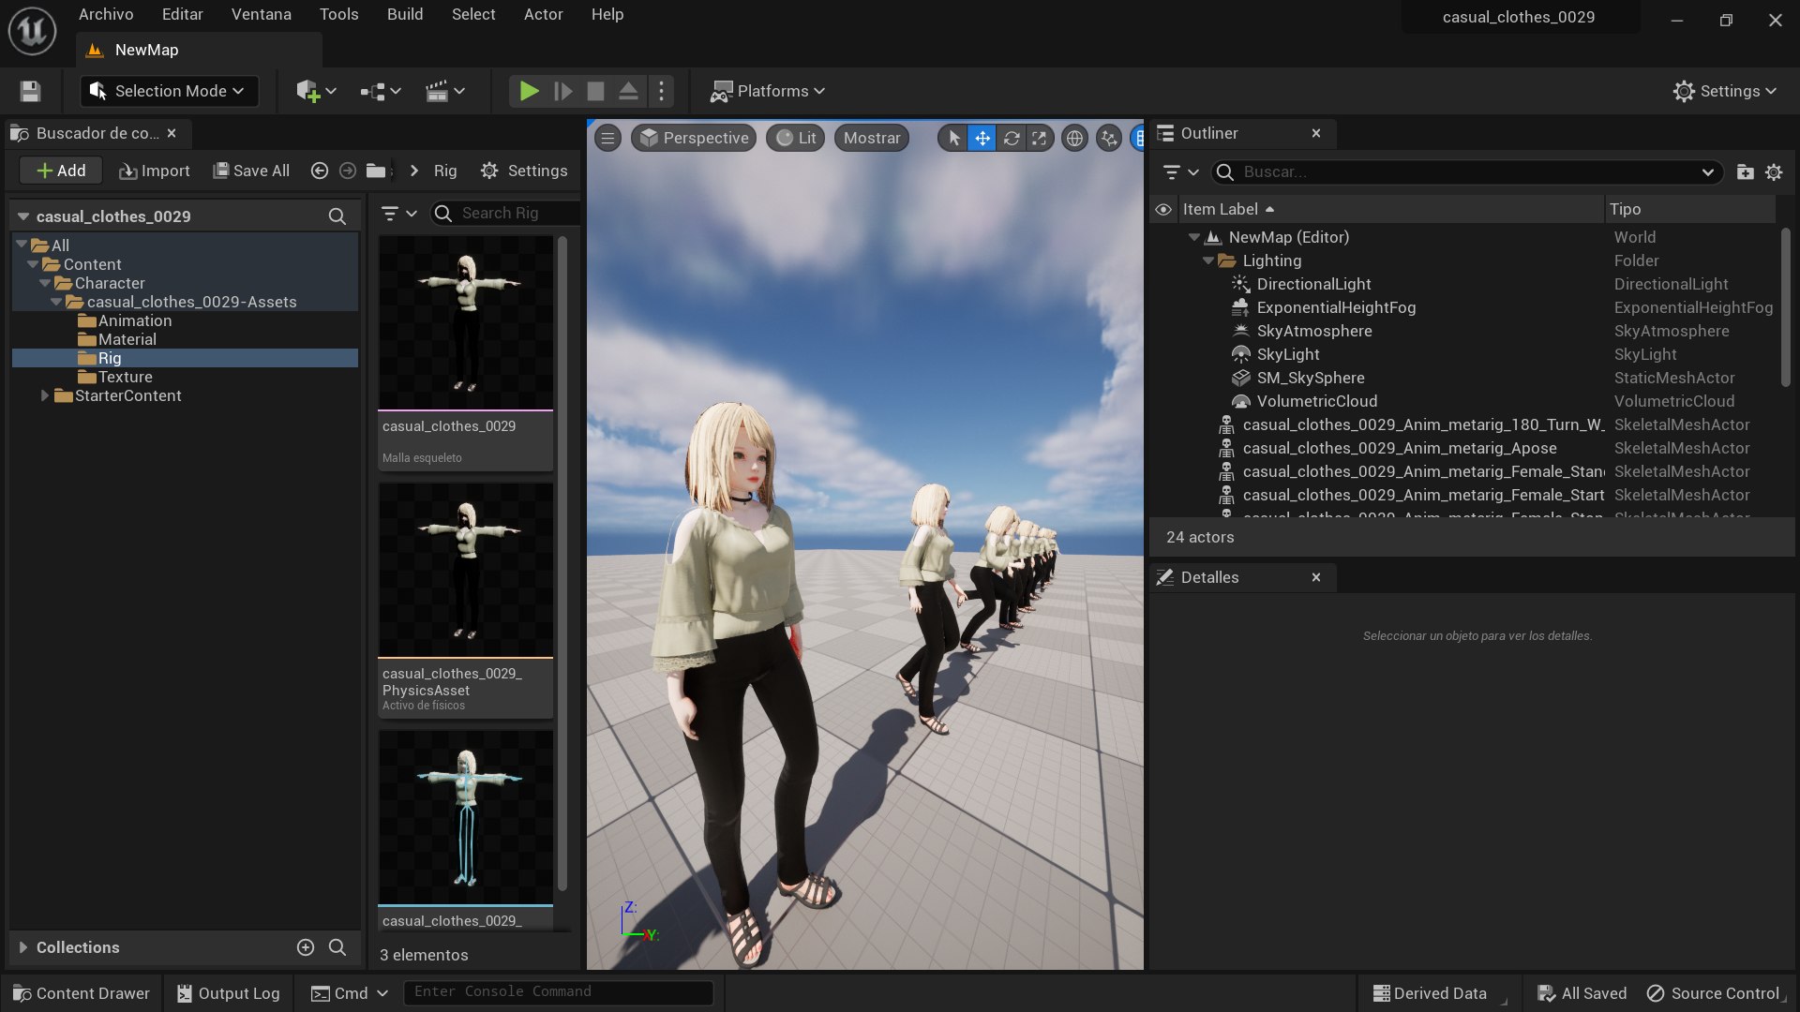Open editor Settings dropdown in toolbar
Screen dimensions: 1800x1012
point(1724,91)
